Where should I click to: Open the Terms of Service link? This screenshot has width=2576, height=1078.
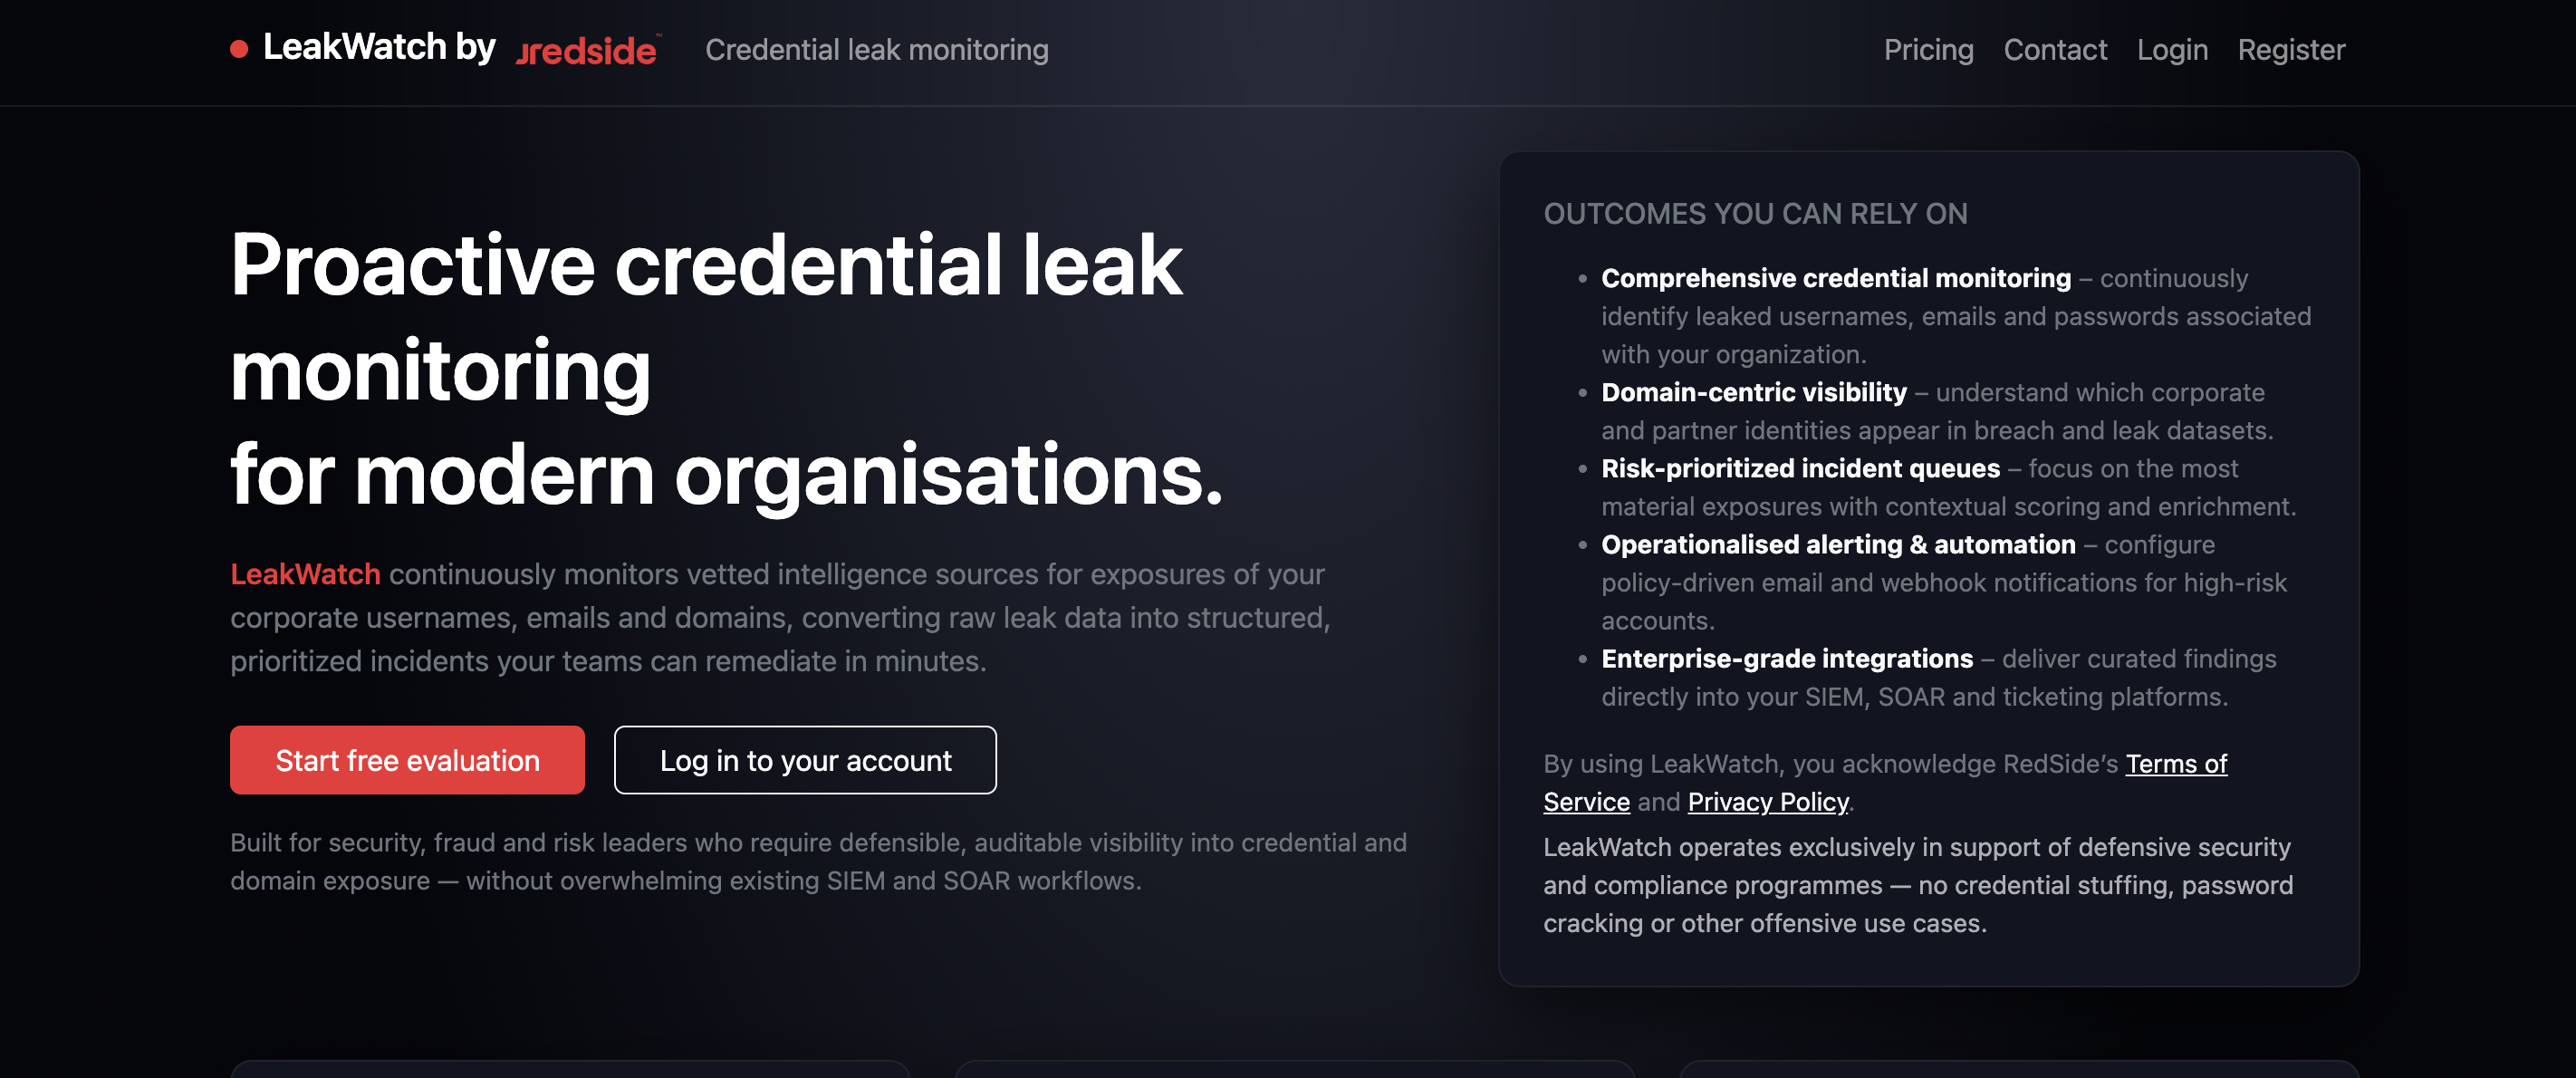[2176, 763]
